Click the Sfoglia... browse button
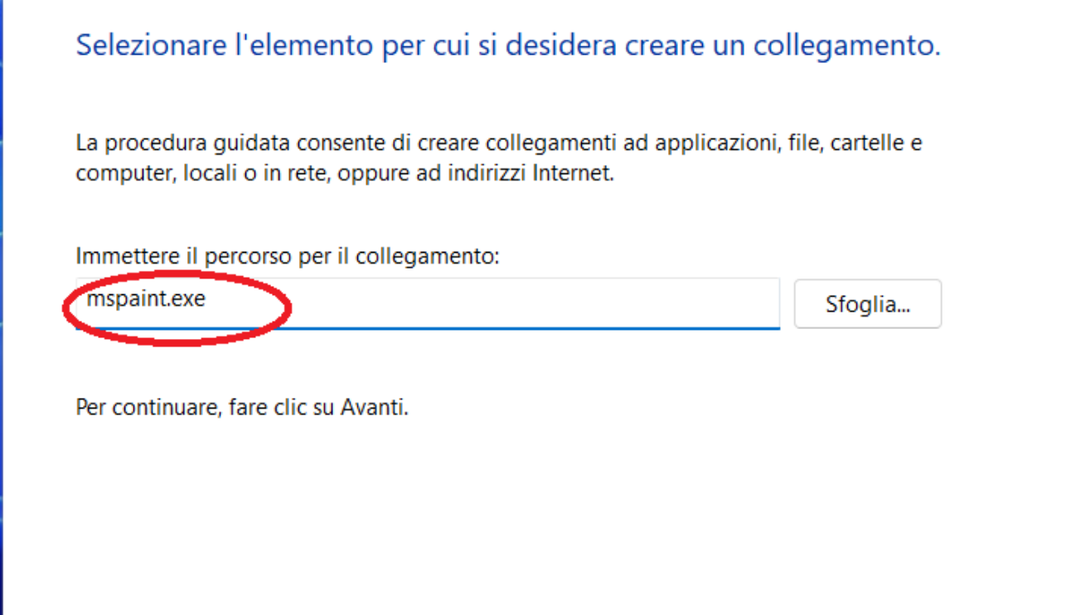The height and width of the screenshot is (615, 1071). tap(867, 304)
